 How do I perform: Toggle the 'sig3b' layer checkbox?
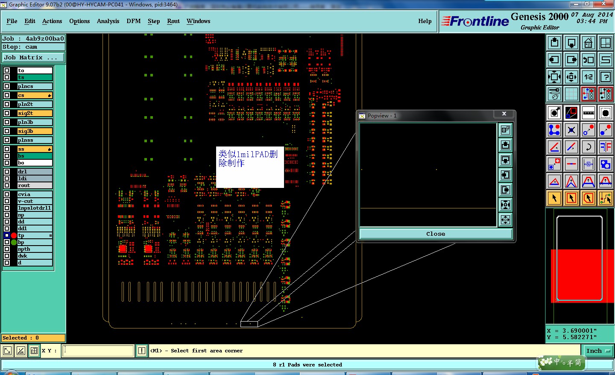[x=7, y=131]
